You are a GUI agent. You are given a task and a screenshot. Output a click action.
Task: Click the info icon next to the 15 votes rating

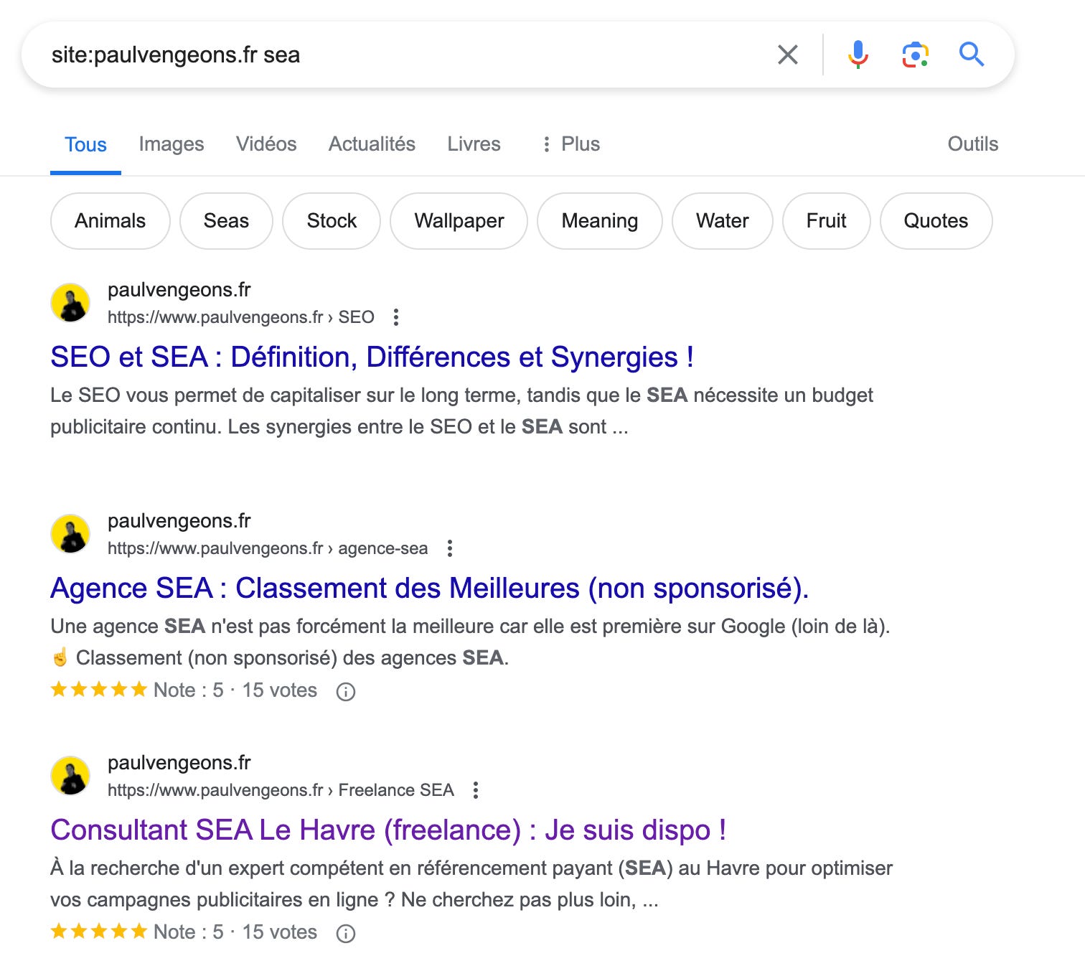click(x=346, y=691)
